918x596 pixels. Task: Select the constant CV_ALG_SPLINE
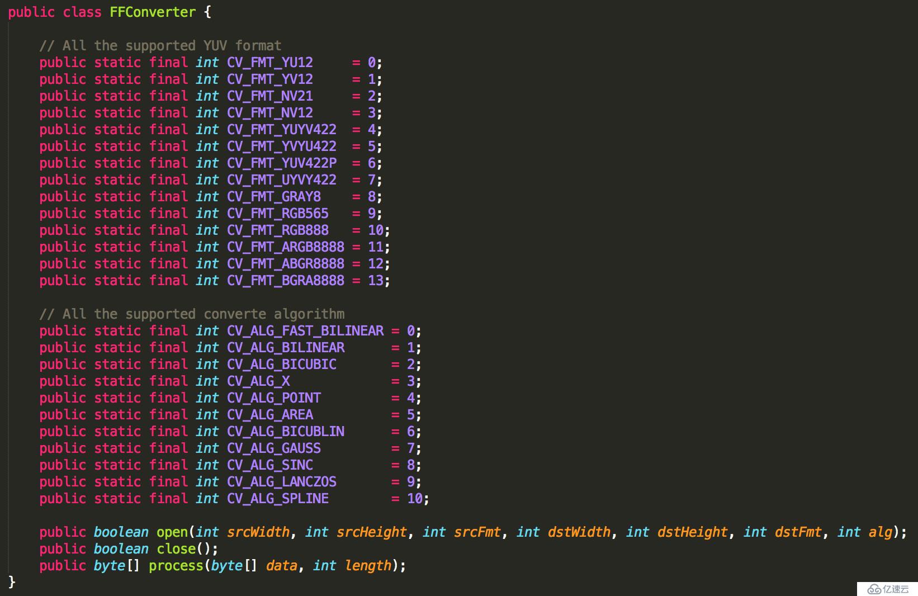278,498
